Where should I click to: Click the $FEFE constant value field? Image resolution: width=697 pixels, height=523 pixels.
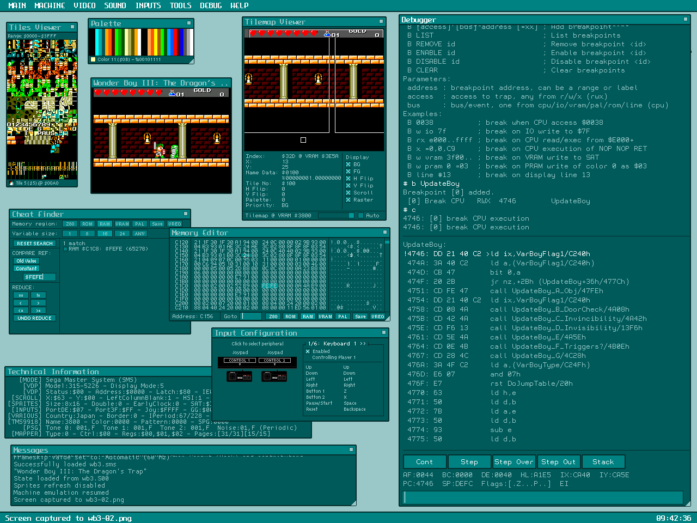(39, 277)
